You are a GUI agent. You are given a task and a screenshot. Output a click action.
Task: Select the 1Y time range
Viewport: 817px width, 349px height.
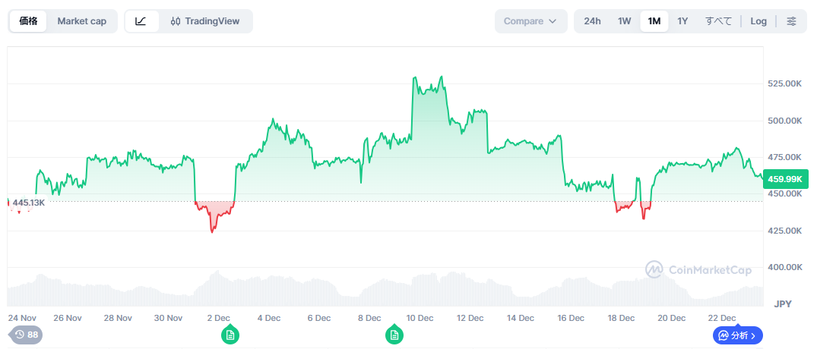tap(682, 21)
